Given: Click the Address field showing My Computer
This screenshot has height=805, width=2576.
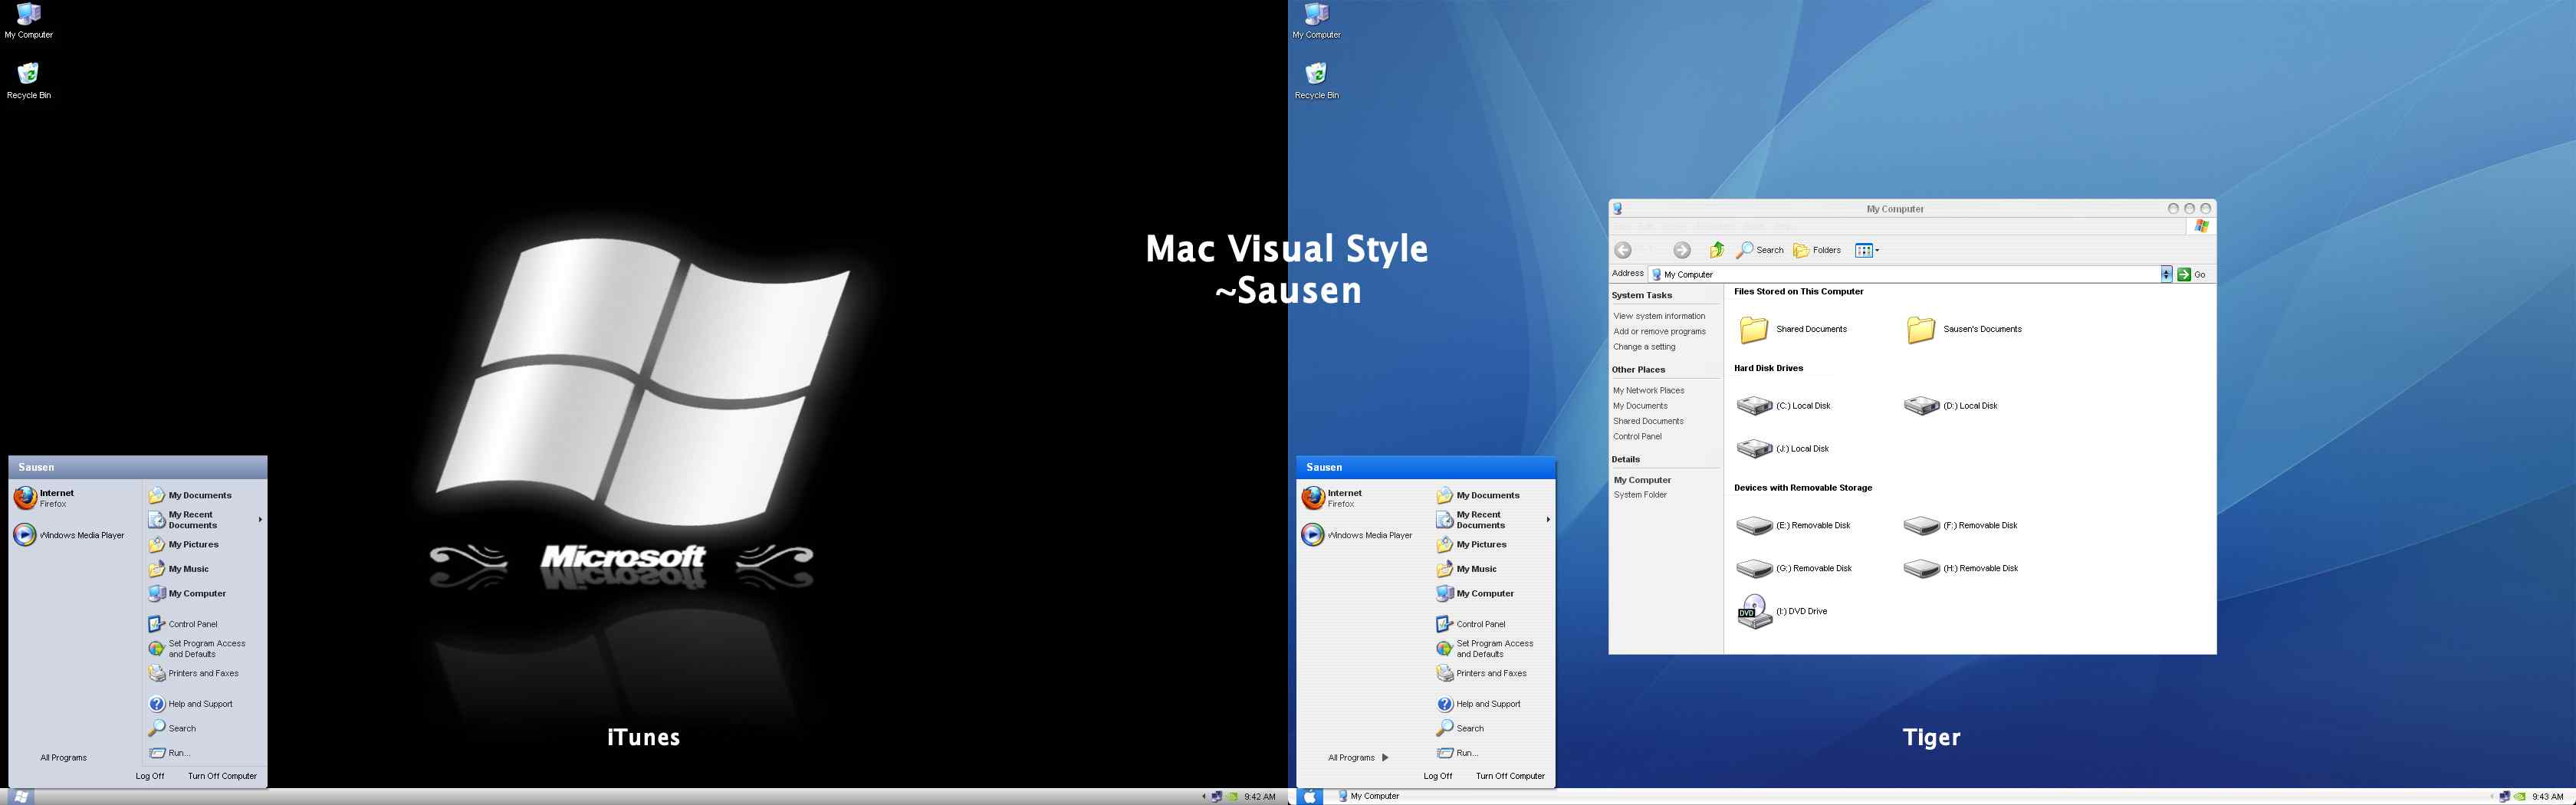Looking at the screenshot, I should [1904, 274].
